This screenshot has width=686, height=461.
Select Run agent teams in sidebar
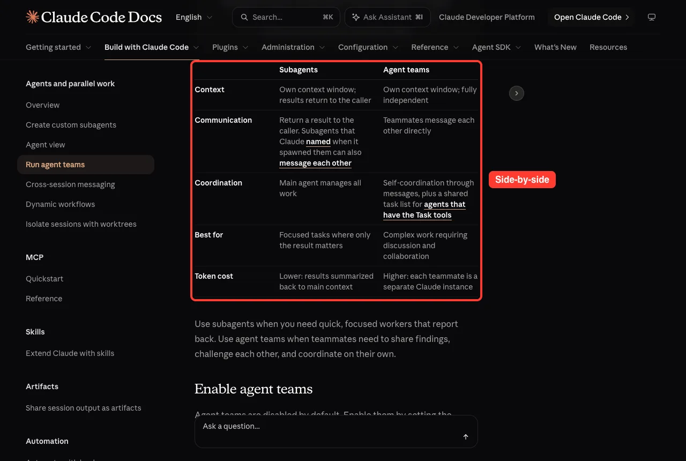click(x=86, y=165)
